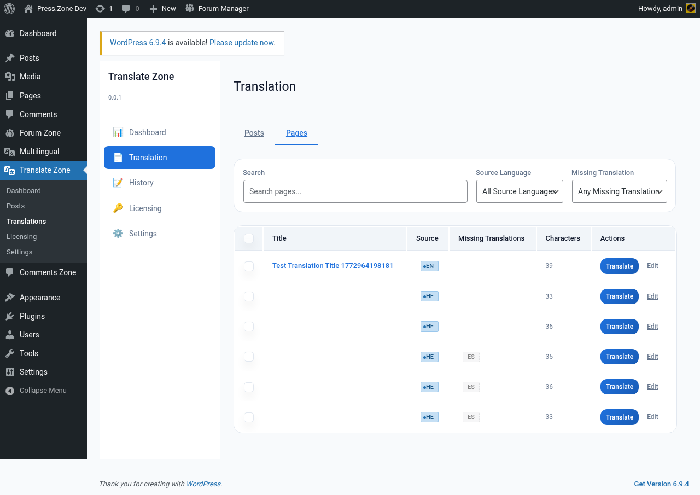The height and width of the screenshot is (495, 700).
Task: Click the EN source badge
Action: pyautogui.click(x=429, y=266)
